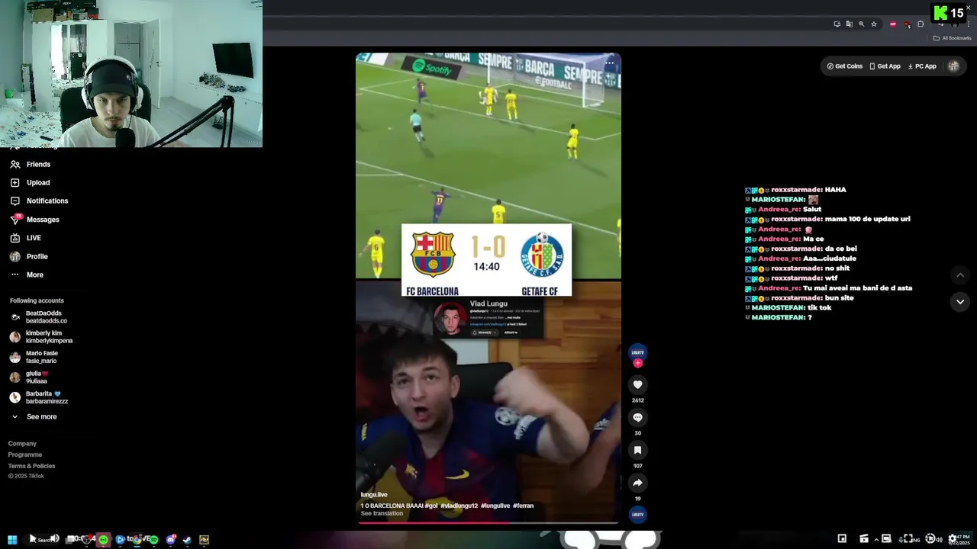Show hidden system tray icons
Viewport: 977px width, 549px height.
876,539
